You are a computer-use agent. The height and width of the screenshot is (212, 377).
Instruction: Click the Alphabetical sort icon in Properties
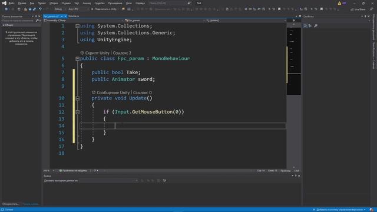click(310, 26)
